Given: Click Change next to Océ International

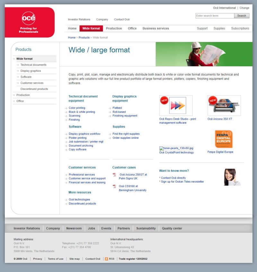Looking at the screenshot, I should [x=244, y=8].
